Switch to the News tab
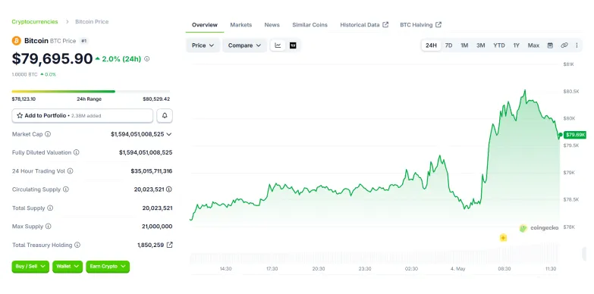 click(272, 25)
